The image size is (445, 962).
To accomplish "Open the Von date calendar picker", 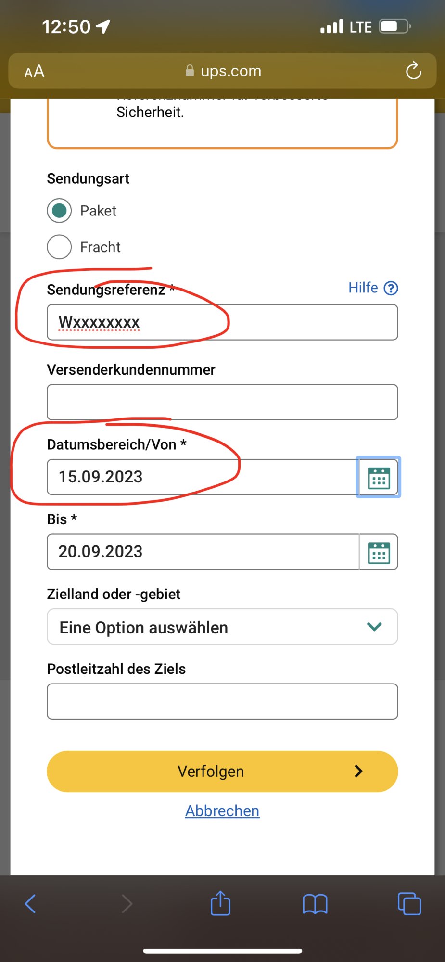I will (x=379, y=477).
